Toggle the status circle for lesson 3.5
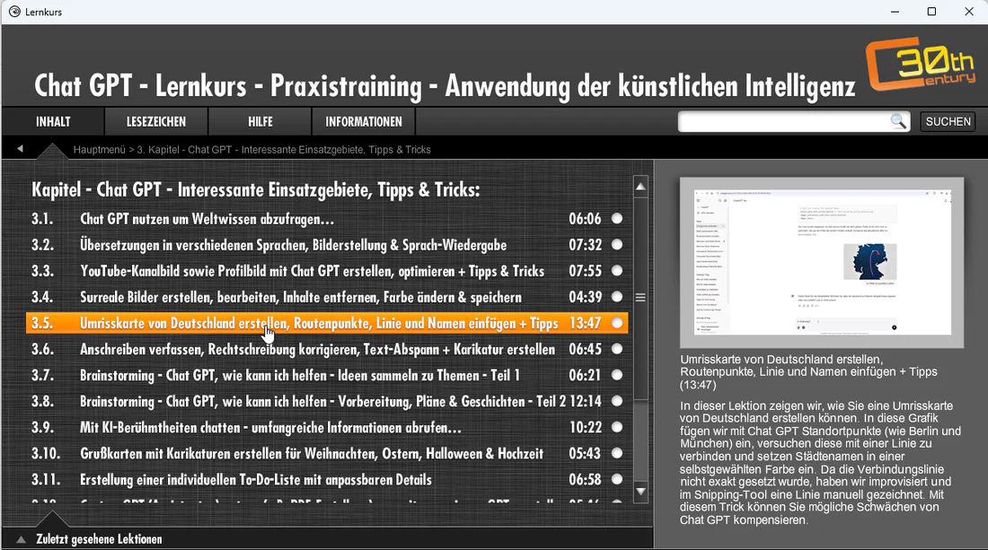Image resolution: width=988 pixels, height=550 pixels. [617, 323]
